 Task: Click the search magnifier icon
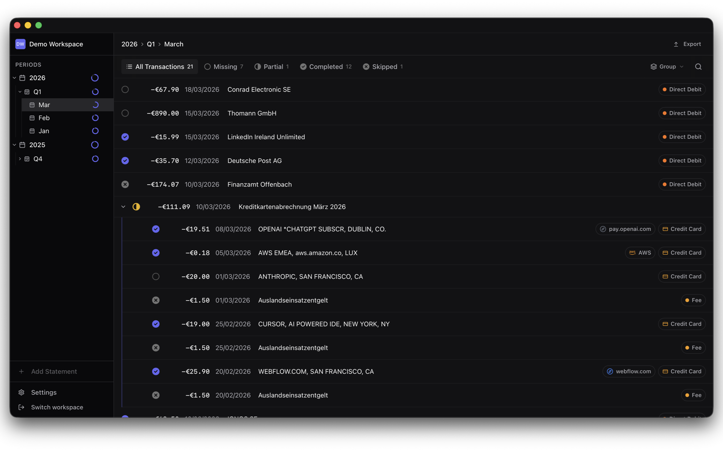[698, 67]
